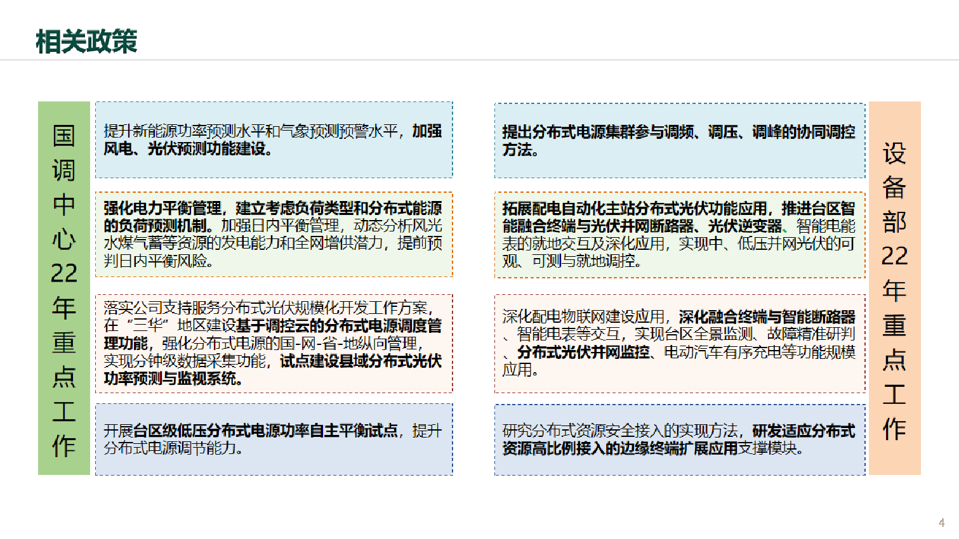Click the box about 研究分布式资源安全接入
This screenshot has height=539, width=959.
coord(680,440)
